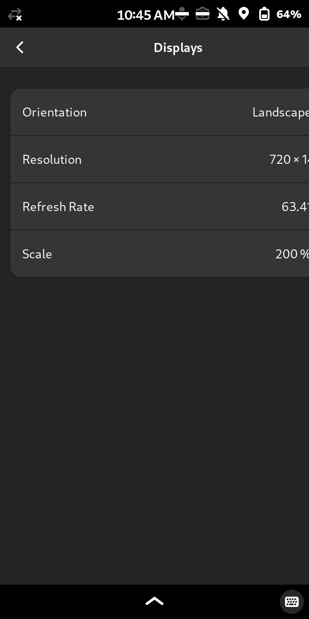This screenshot has height=619, width=309.
Task: Open the Scale setting row
Action: [x=129, y=254]
